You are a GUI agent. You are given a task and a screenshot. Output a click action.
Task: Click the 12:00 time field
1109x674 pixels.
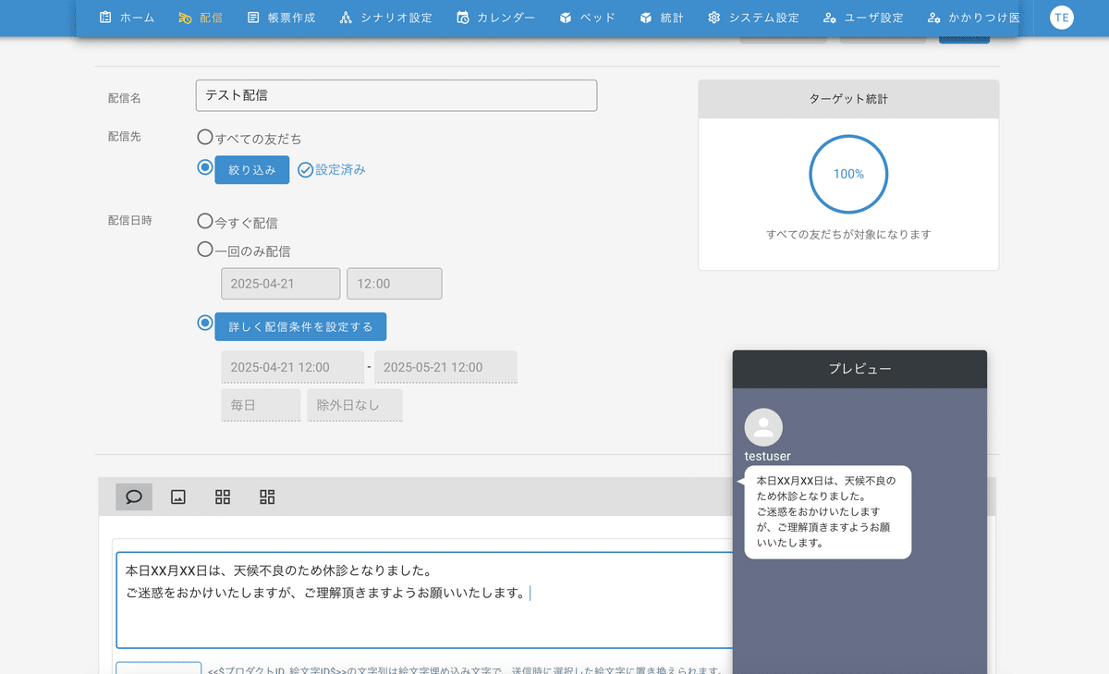point(395,284)
